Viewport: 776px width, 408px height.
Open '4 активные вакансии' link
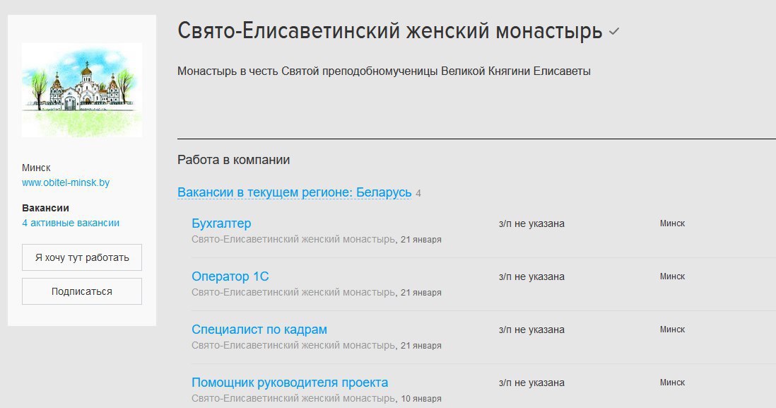click(71, 223)
